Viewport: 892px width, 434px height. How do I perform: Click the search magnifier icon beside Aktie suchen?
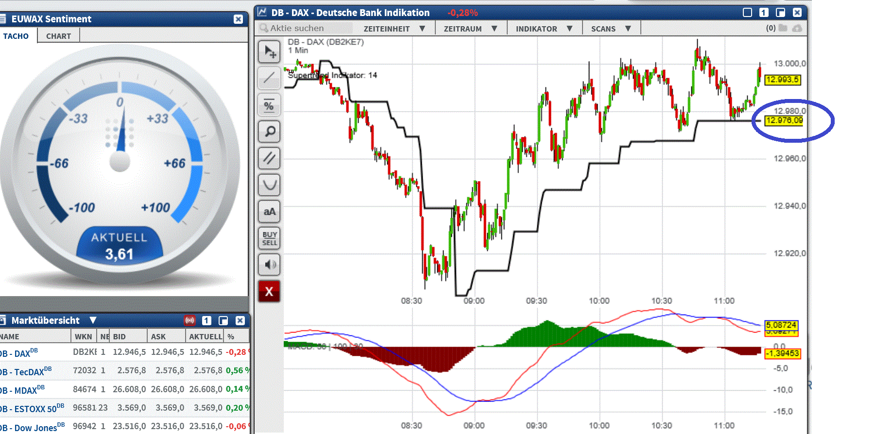(x=264, y=28)
